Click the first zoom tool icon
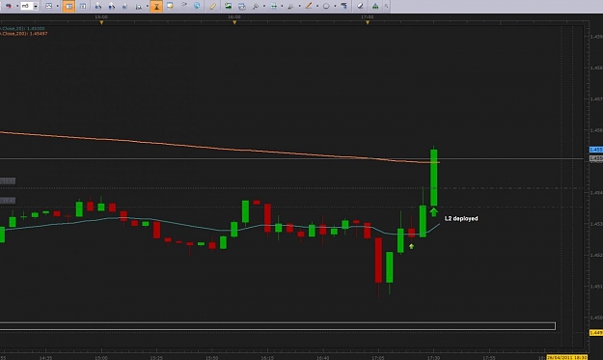Viewport: 603px width, 360px height. click(98, 6)
